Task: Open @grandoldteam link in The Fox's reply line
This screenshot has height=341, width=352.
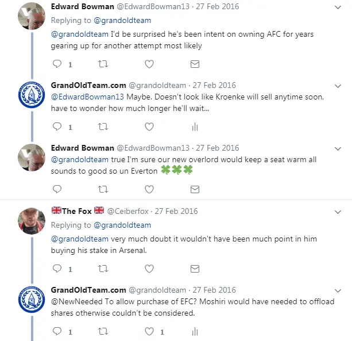Action: (x=122, y=225)
